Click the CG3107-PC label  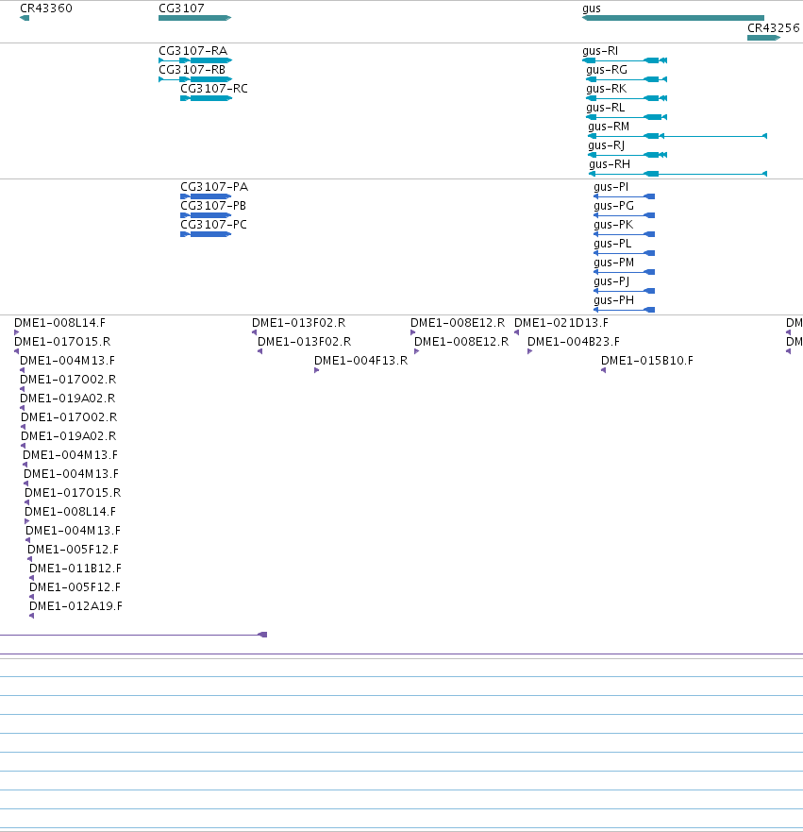click(x=213, y=225)
